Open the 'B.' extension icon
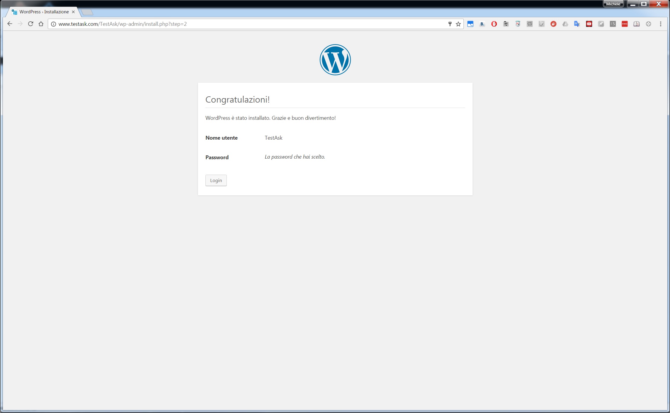The width and height of the screenshot is (670, 413). click(x=482, y=24)
